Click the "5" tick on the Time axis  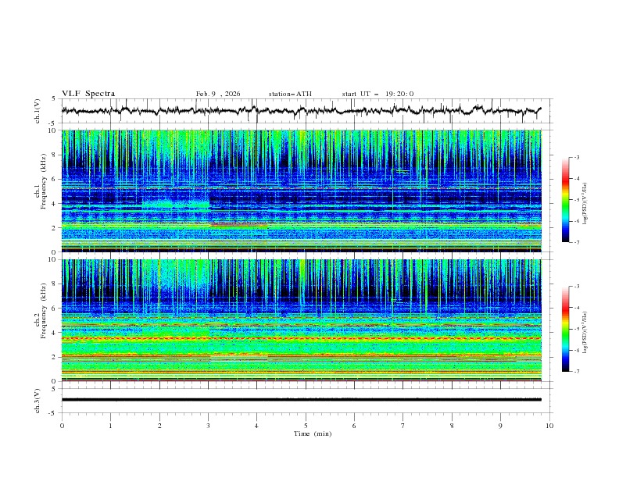[306, 426]
